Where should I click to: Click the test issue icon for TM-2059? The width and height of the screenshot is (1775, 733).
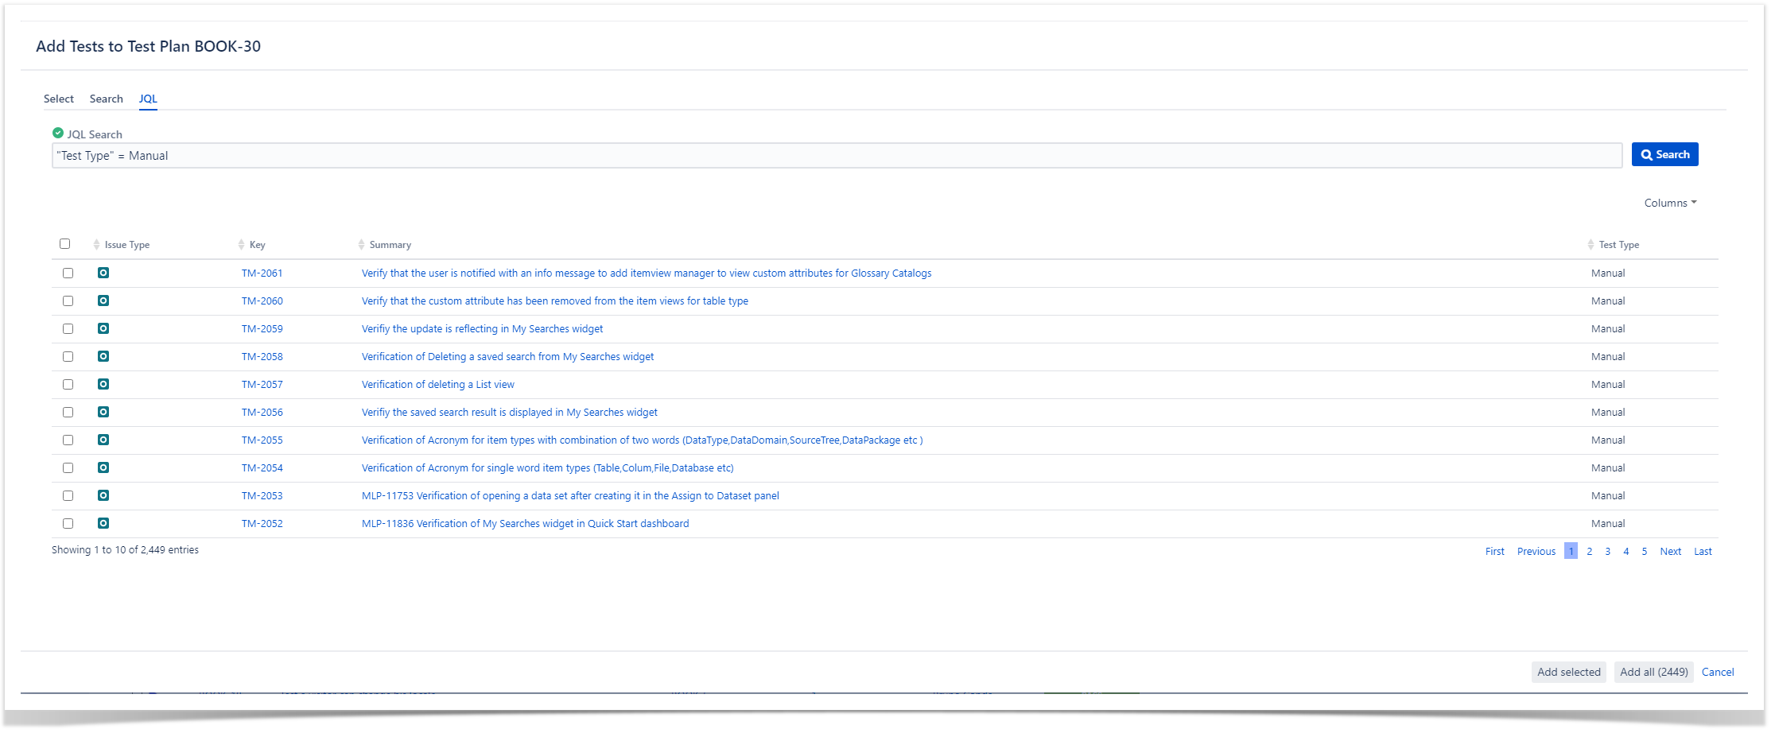(103, 328)
